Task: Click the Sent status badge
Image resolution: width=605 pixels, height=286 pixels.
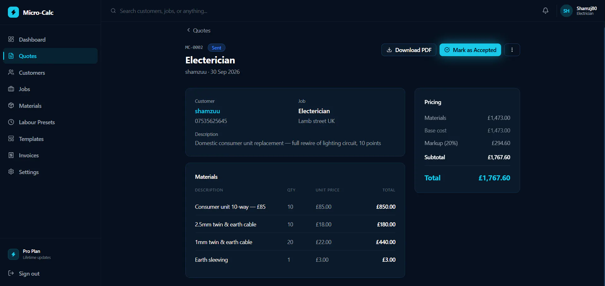Action: (x=216, y=48)
